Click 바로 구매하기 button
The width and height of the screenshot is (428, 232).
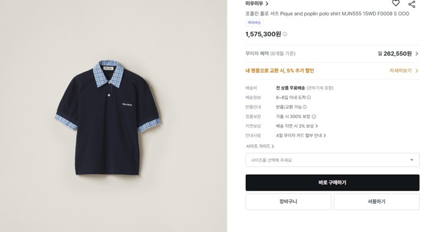coord(333,183)
